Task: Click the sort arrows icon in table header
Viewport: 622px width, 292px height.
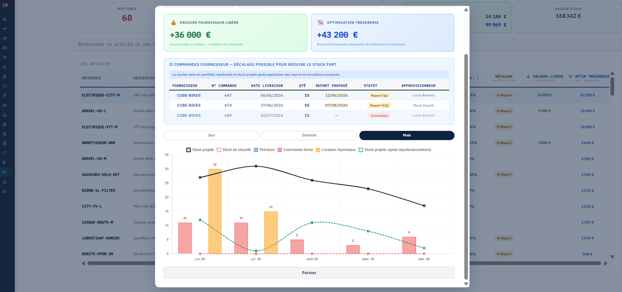Action: point(478,78)
